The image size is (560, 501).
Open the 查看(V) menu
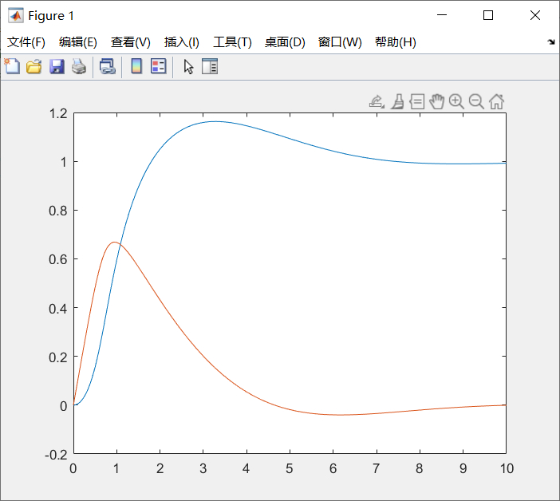point(130,42)
